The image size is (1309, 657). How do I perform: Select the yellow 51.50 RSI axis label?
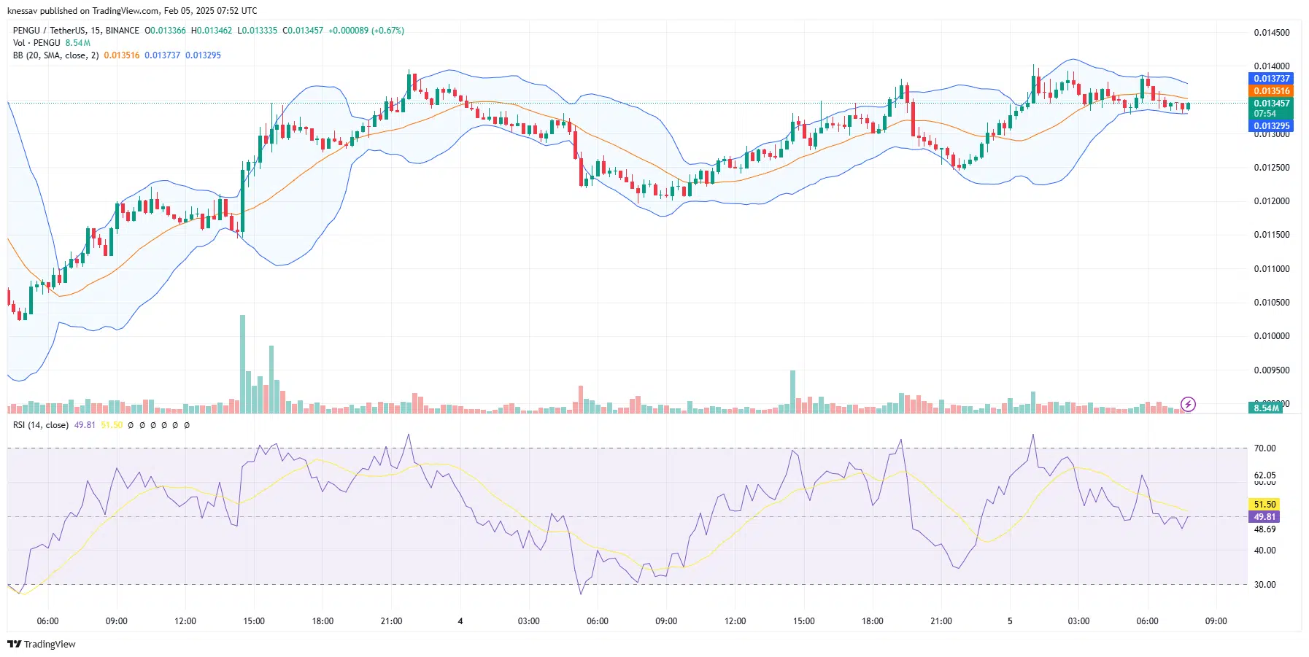[x=1264, y=504]
